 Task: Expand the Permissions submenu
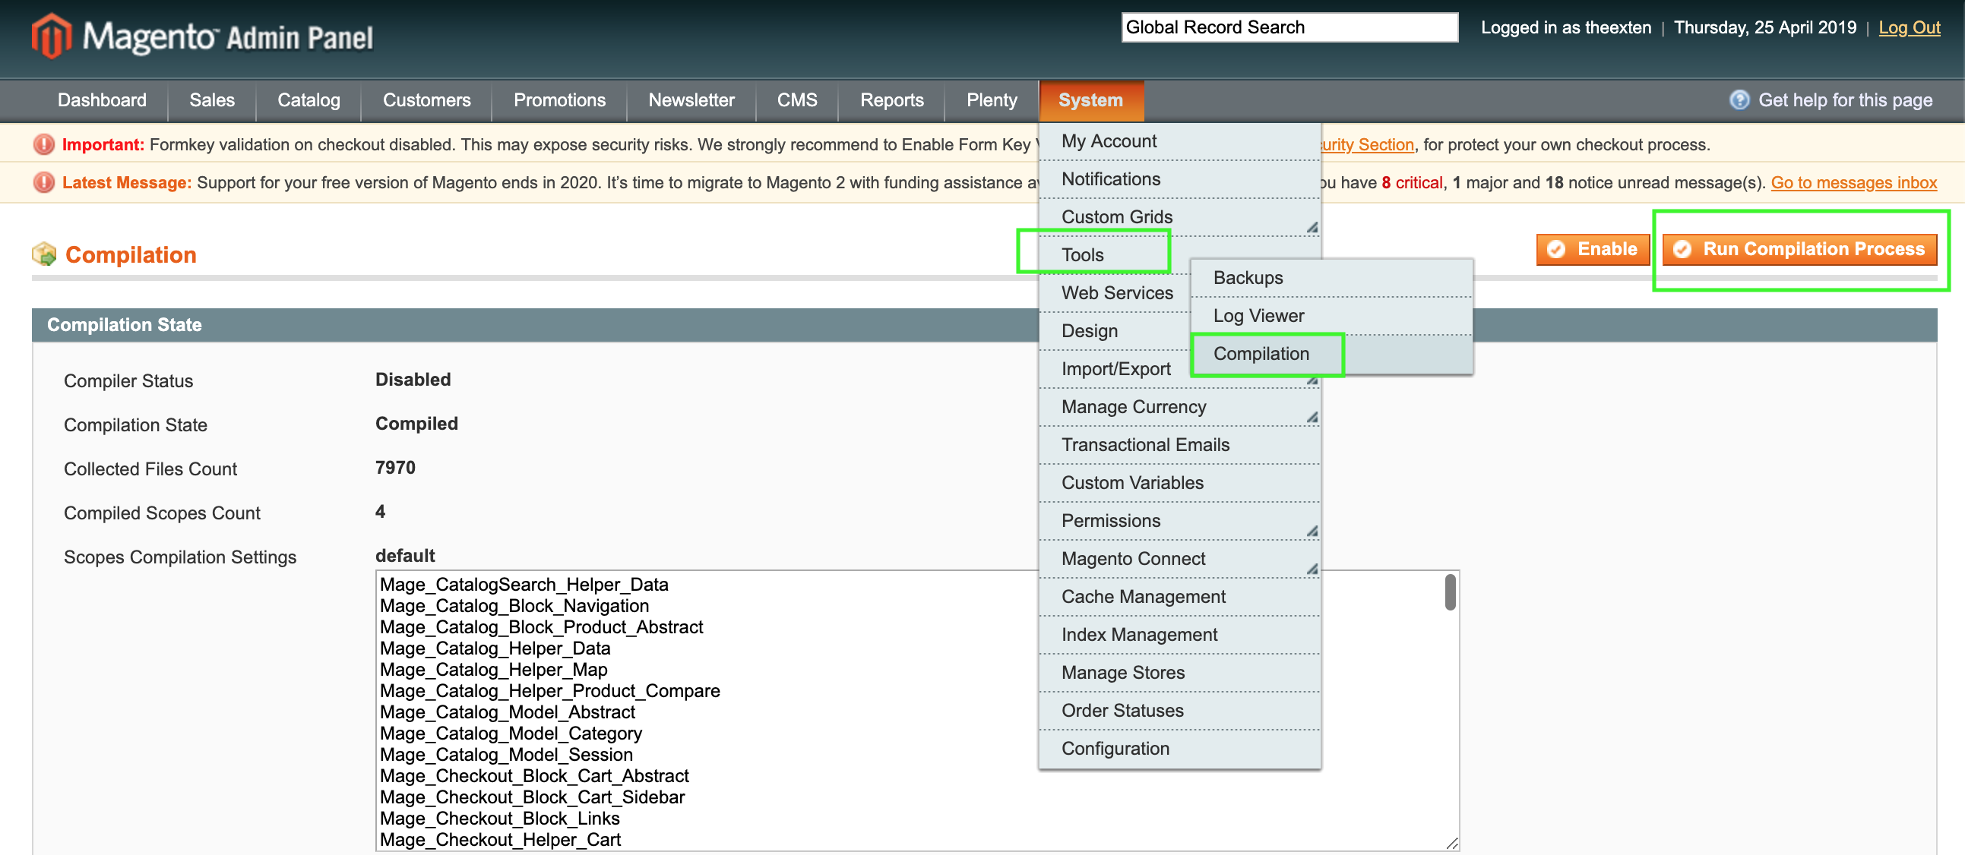[1179, 521]
